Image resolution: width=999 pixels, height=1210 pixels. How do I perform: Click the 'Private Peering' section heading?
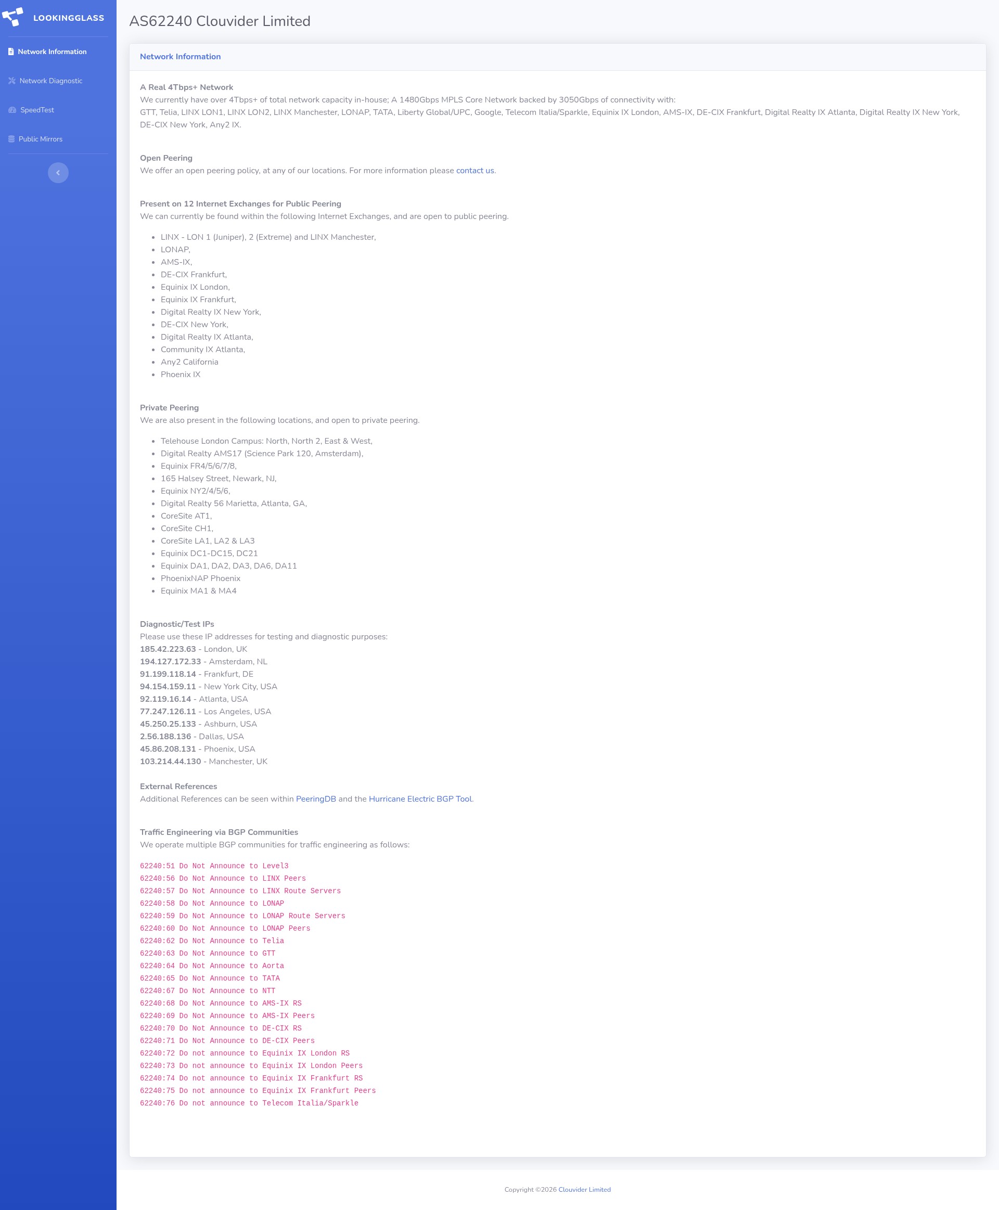169,408
